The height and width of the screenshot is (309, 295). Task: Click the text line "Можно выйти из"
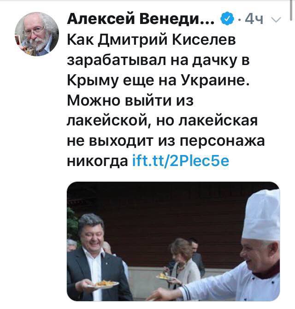(130, 100)
